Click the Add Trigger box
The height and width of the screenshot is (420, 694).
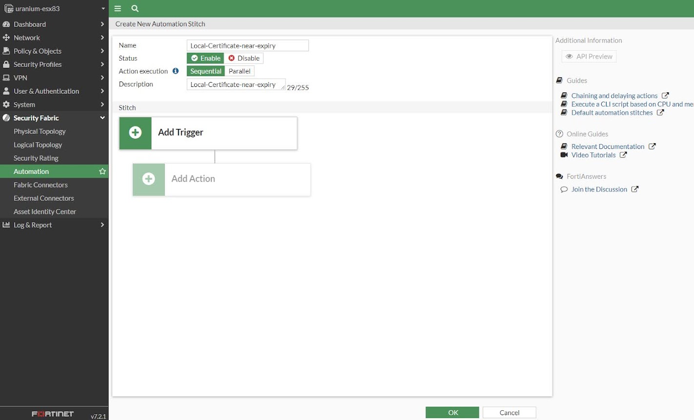pos(208,133)
